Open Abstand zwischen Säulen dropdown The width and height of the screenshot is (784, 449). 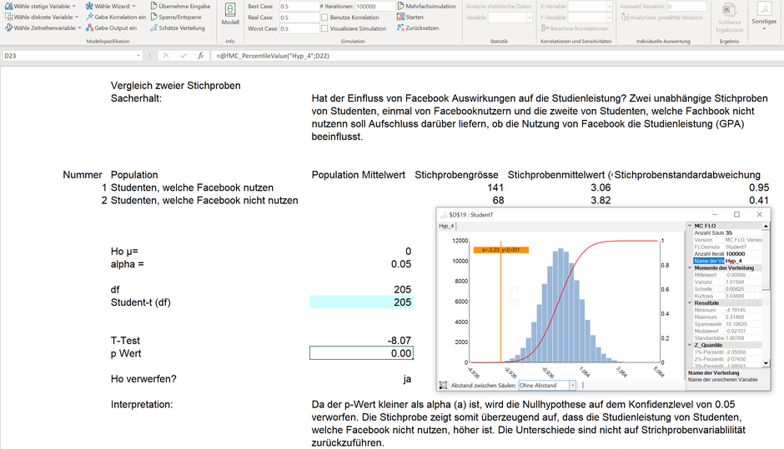click(x=572, y=385)
